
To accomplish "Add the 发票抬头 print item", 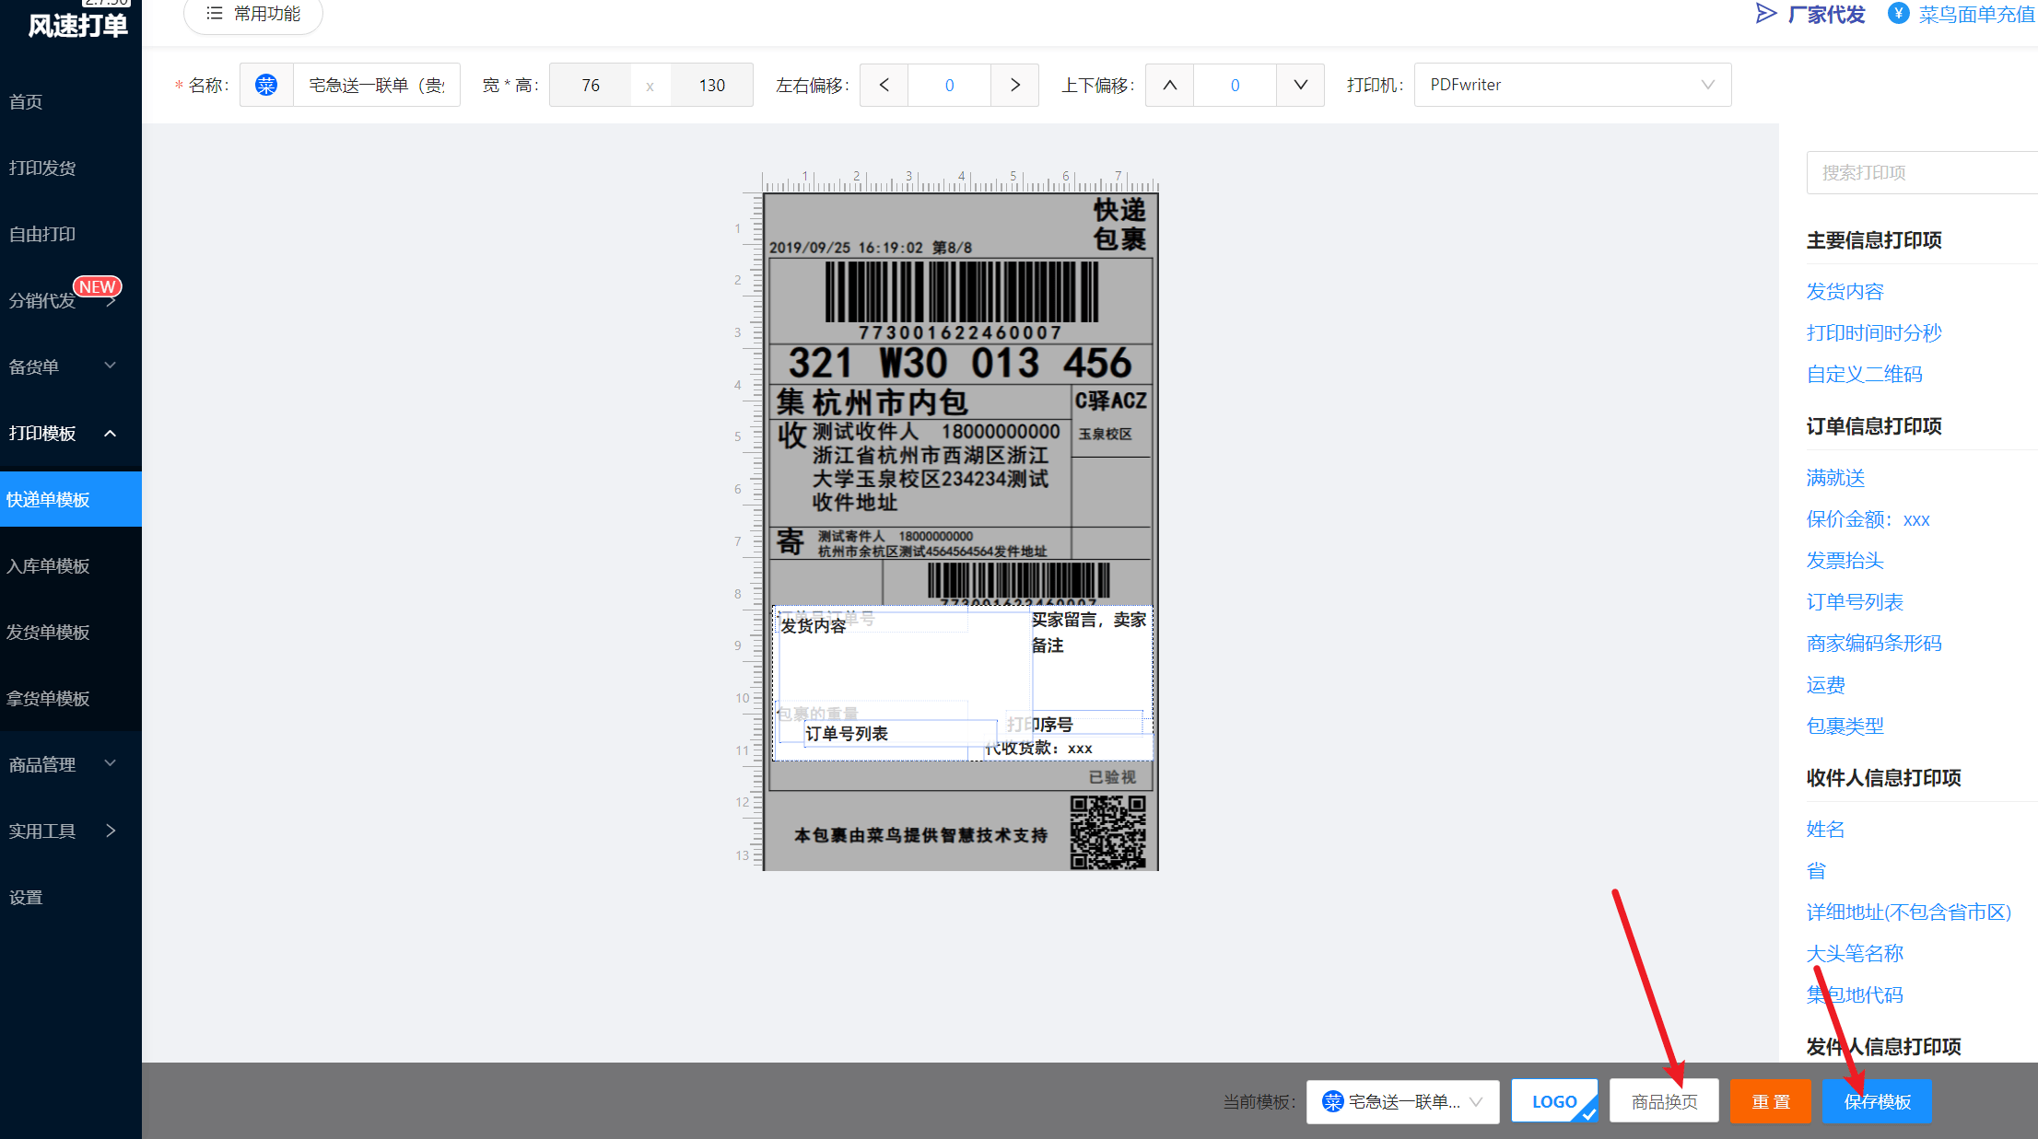I will 1845,561.
